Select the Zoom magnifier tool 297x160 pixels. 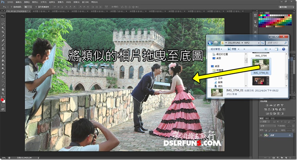[x=3, y=93]
